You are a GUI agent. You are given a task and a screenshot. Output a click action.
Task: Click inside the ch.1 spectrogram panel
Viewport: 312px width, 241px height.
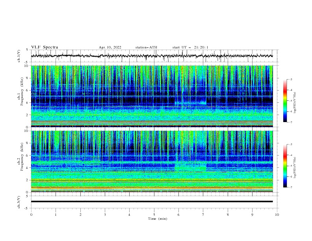coord(152,96)
